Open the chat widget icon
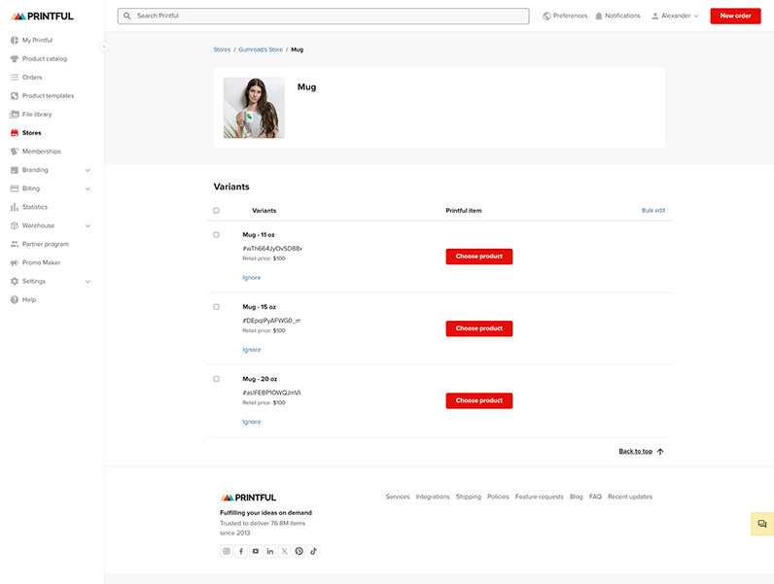774x584 pixels. [762, 524]
